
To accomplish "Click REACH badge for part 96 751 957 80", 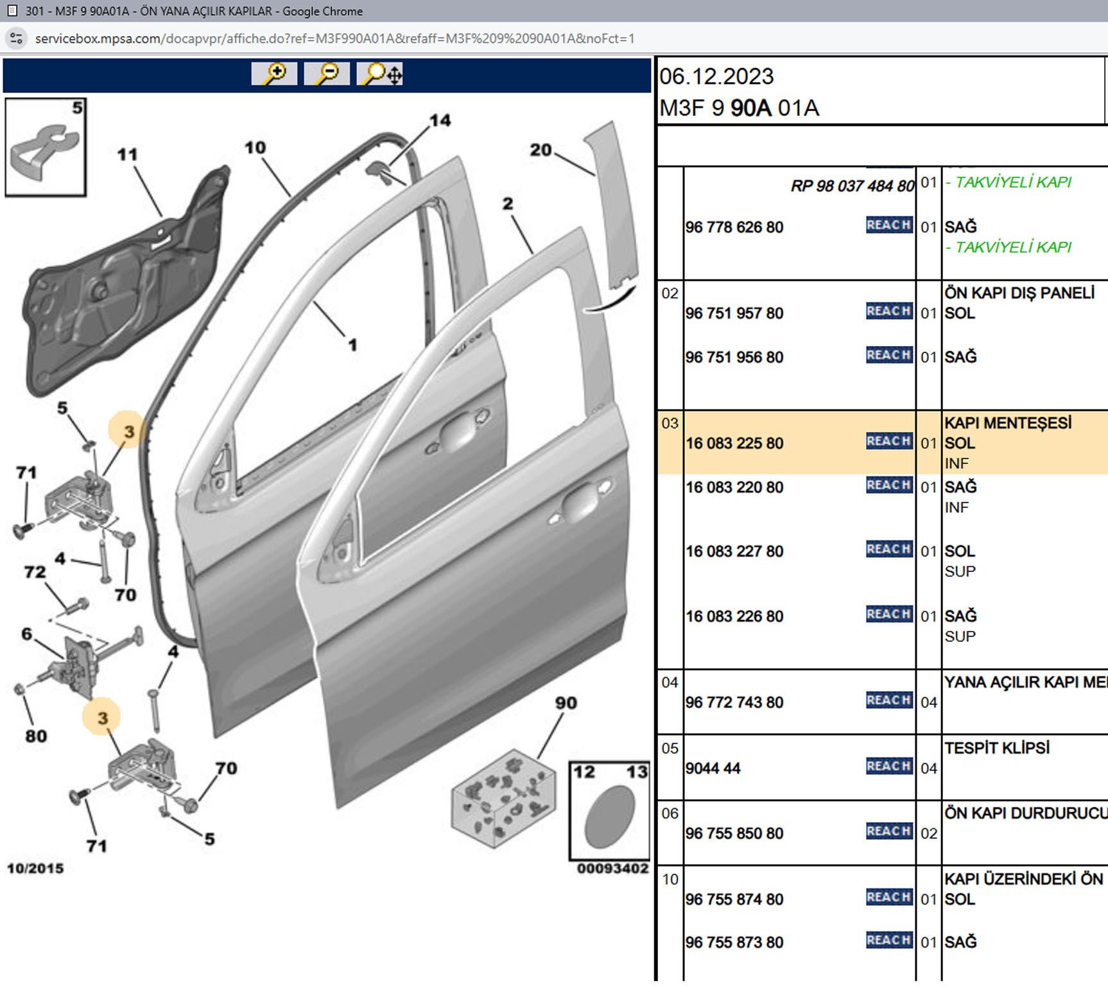I will tap(889, 311).
